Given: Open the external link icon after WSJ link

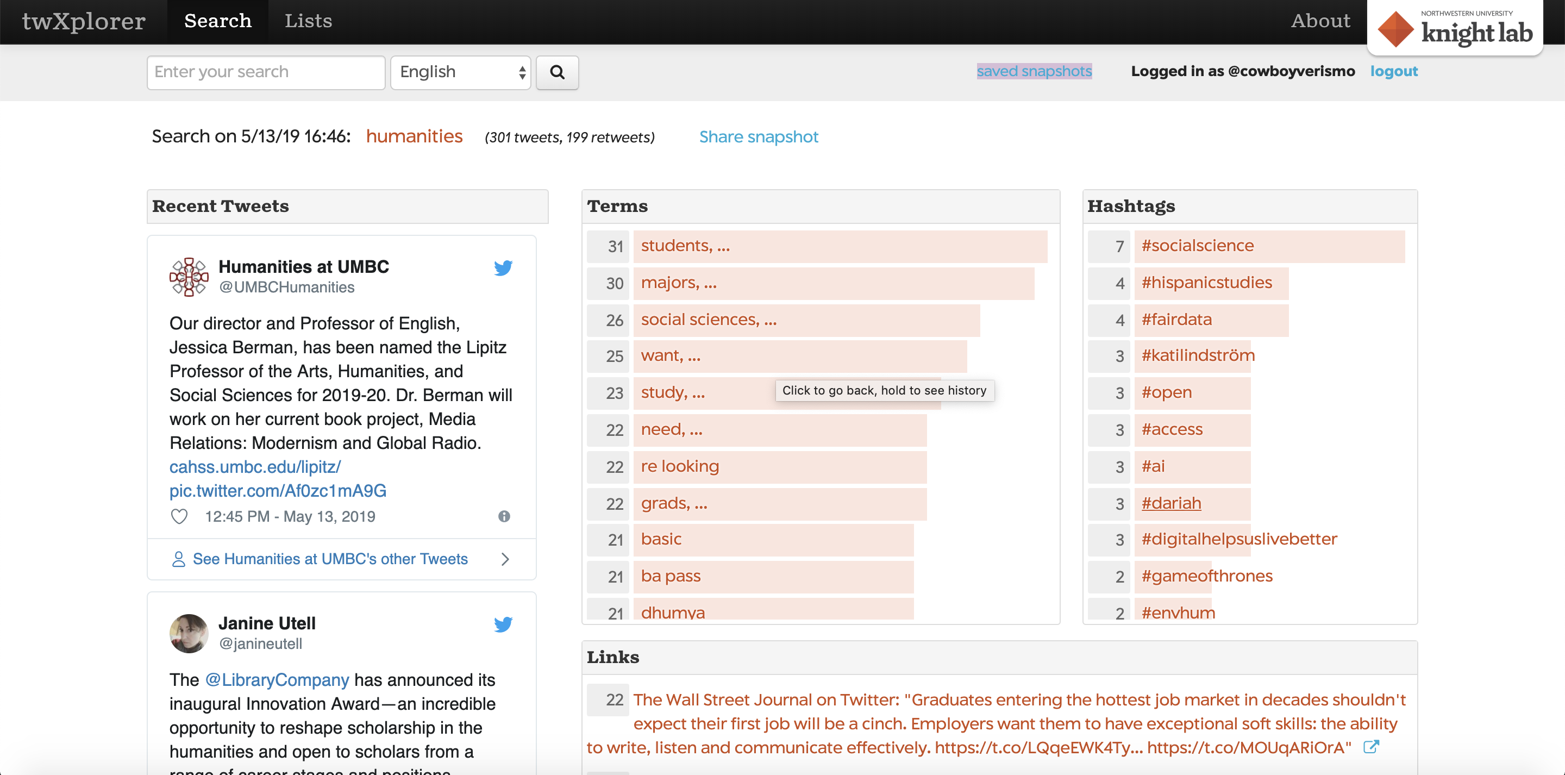Looking at the screenshot, I should [x=1370, y=747].
